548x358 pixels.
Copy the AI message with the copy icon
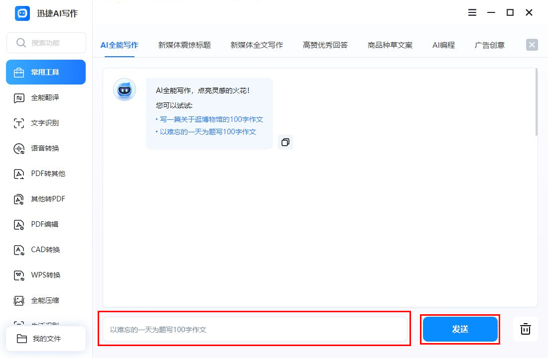(x=285, y=142)
